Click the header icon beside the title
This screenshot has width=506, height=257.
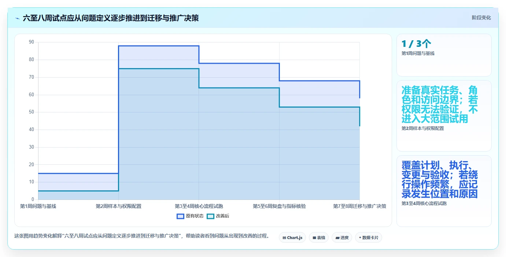pos(17,18)
